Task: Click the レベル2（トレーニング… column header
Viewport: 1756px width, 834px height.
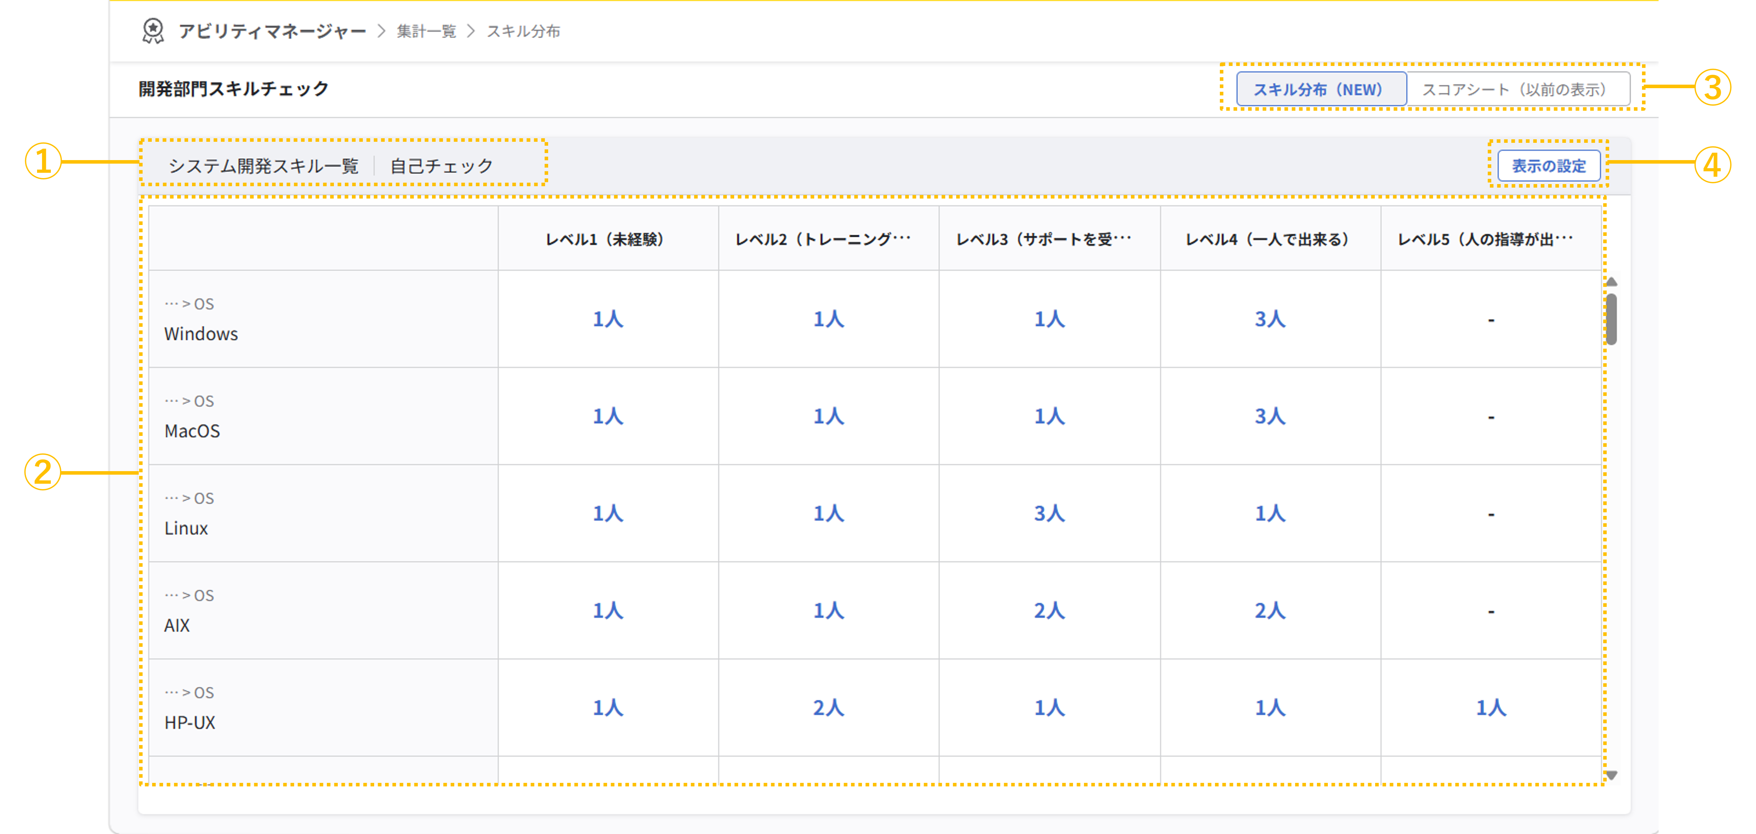Action: coord(828,239)
